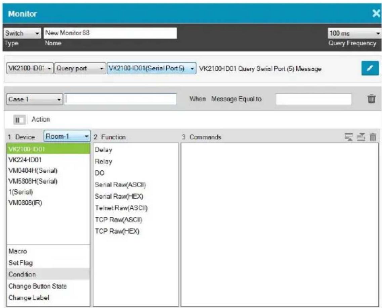
Task: Click the Commands trash icon
Action: click(373, 137)
